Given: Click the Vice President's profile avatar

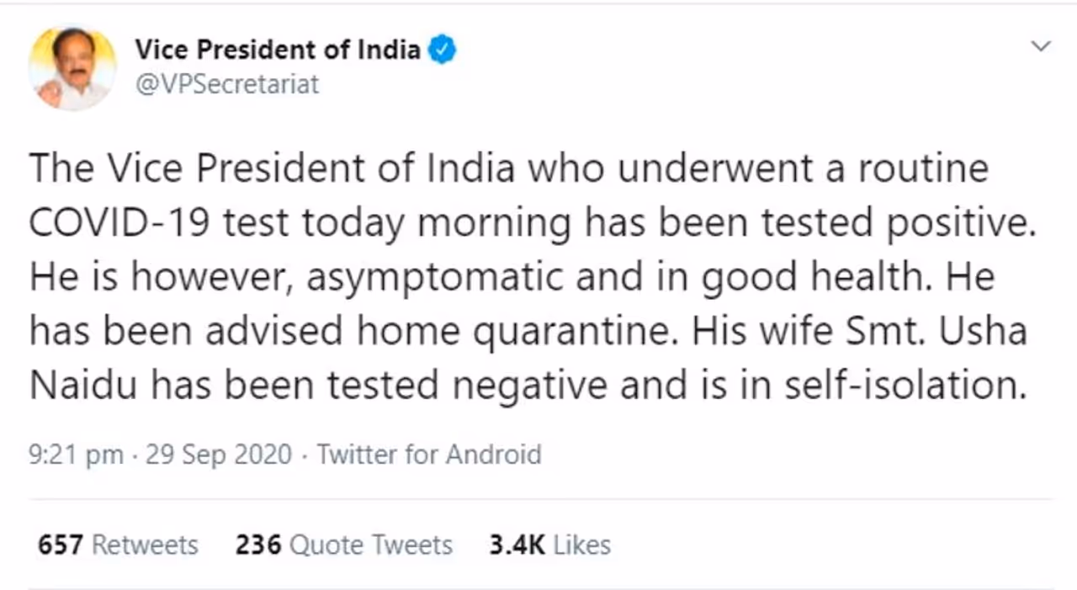Looking at the screenshot, I should pyautogui.click(x=72, y=67).
